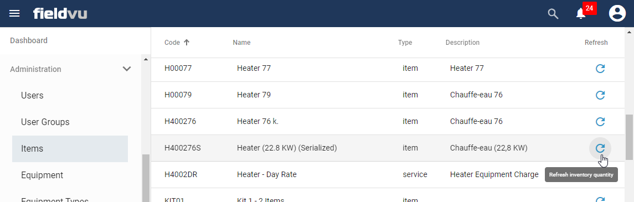Open the hamburger navigation menu
The image size is (634, 202).
[14, 14]
